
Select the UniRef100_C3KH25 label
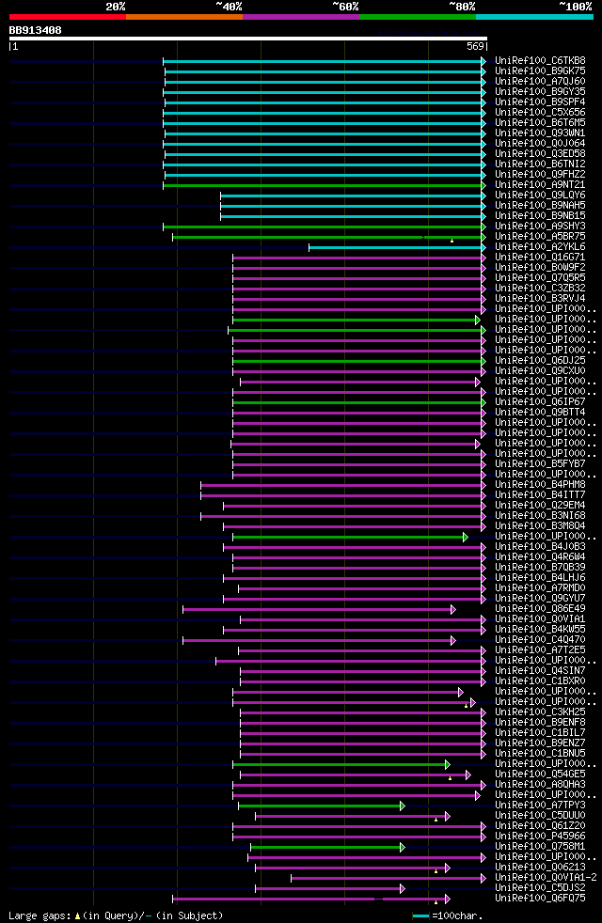[540, 712]
